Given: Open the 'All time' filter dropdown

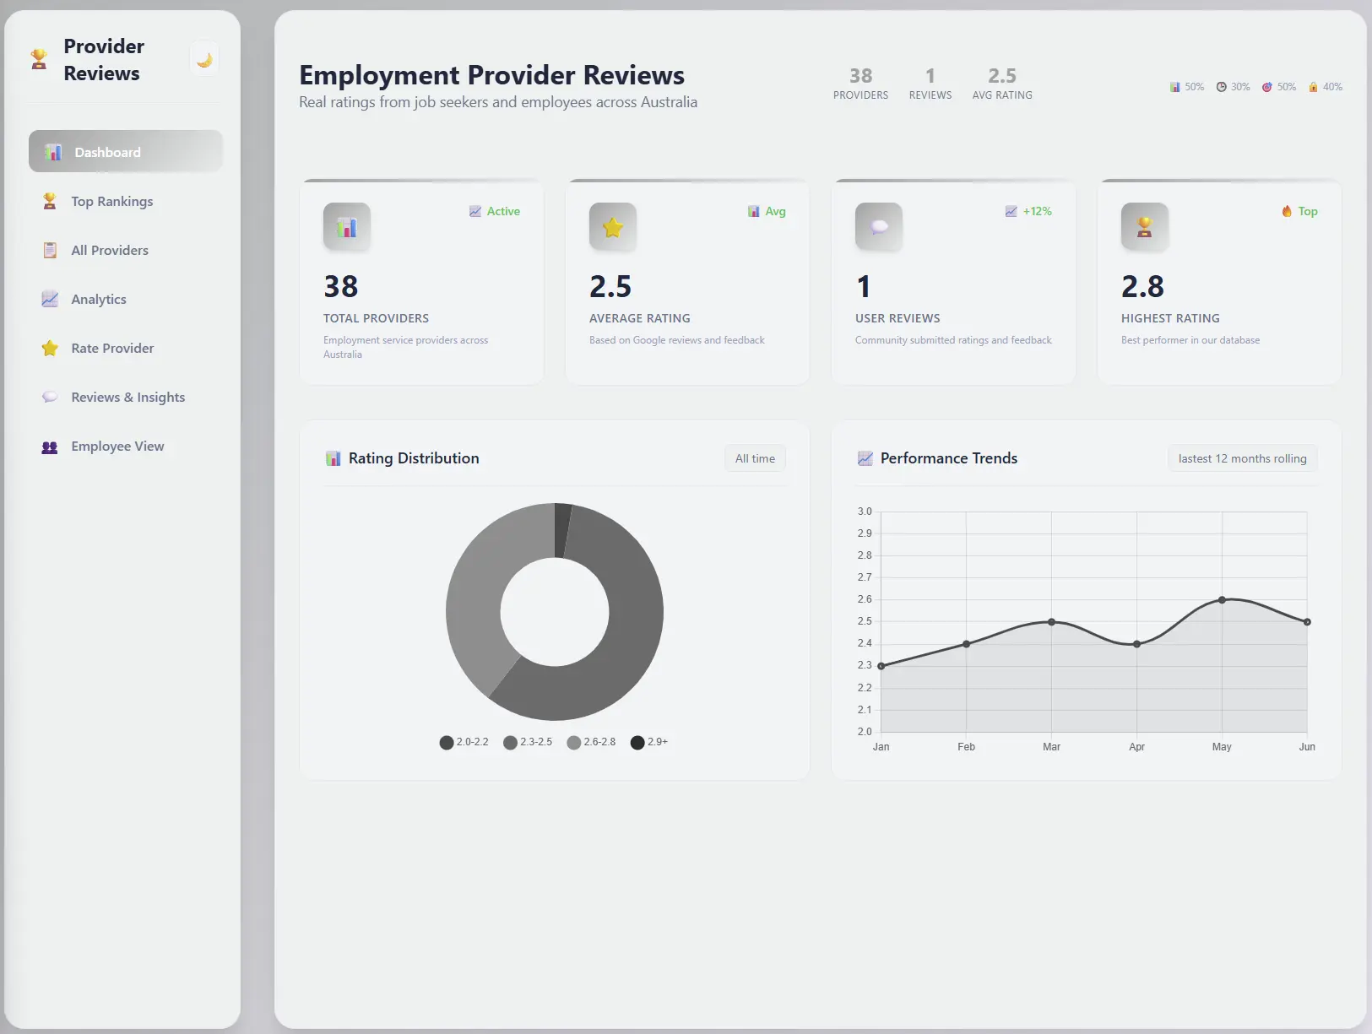Looking at the screenshot, I should (x=755, y=457).
